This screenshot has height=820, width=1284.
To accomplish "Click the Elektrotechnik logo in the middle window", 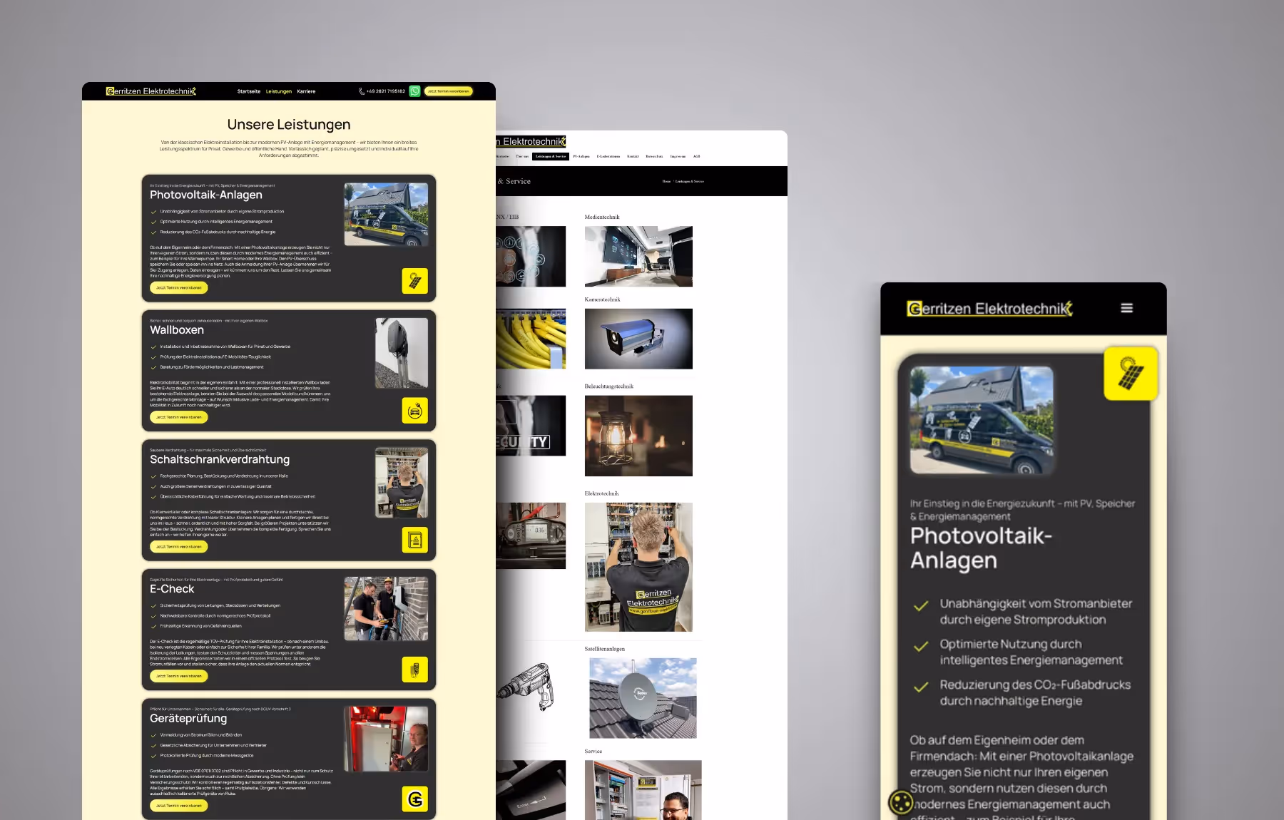I will point(531,142).
